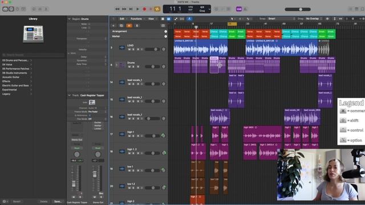
Task: Click the blue Catch playhead button
Action: point(189,19)
